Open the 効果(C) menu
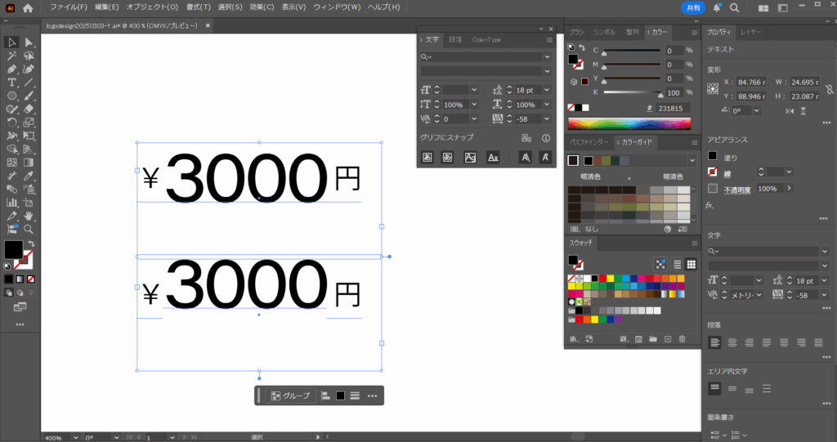This screenshot has height=442, width=837. [x=262, y=7]
